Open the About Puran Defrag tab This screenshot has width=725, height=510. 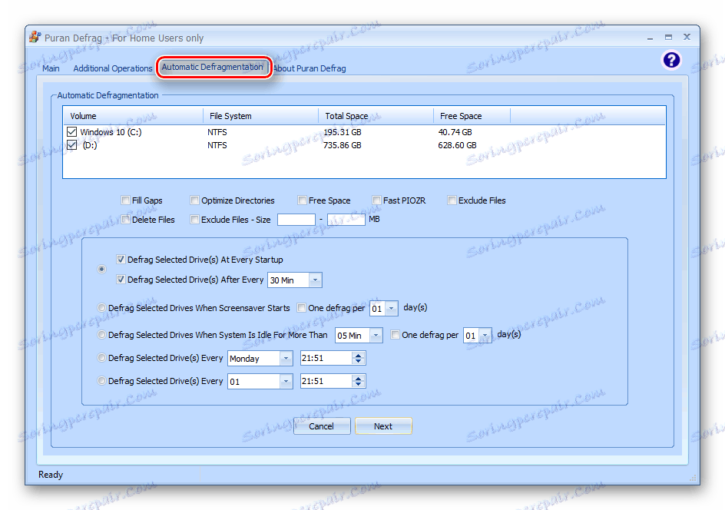310,68
